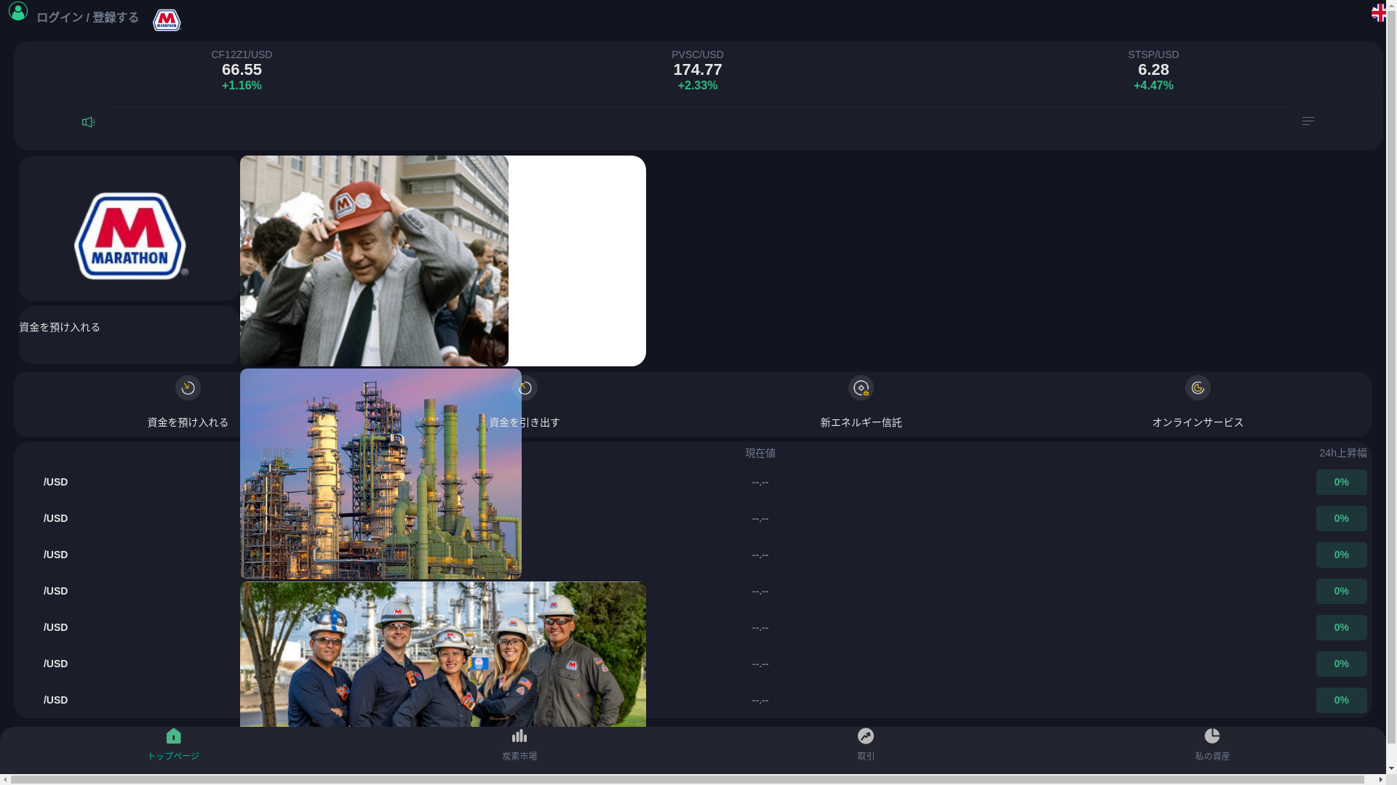Image resolution: width=1397 pixels, height=785 pixels.
Task: Click the horizontal scrollbar right arrow
Action: pyautogui.click(x=1380, y=779)
